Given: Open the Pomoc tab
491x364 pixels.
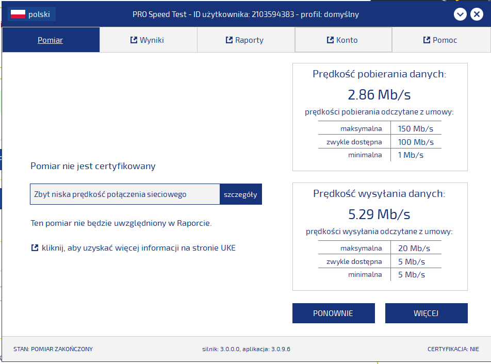Looking at the screenshot, I should 441,40.
